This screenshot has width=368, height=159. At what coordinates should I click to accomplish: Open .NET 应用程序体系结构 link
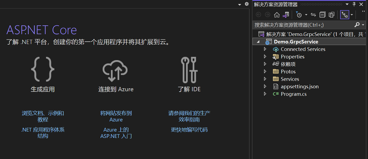43,133
